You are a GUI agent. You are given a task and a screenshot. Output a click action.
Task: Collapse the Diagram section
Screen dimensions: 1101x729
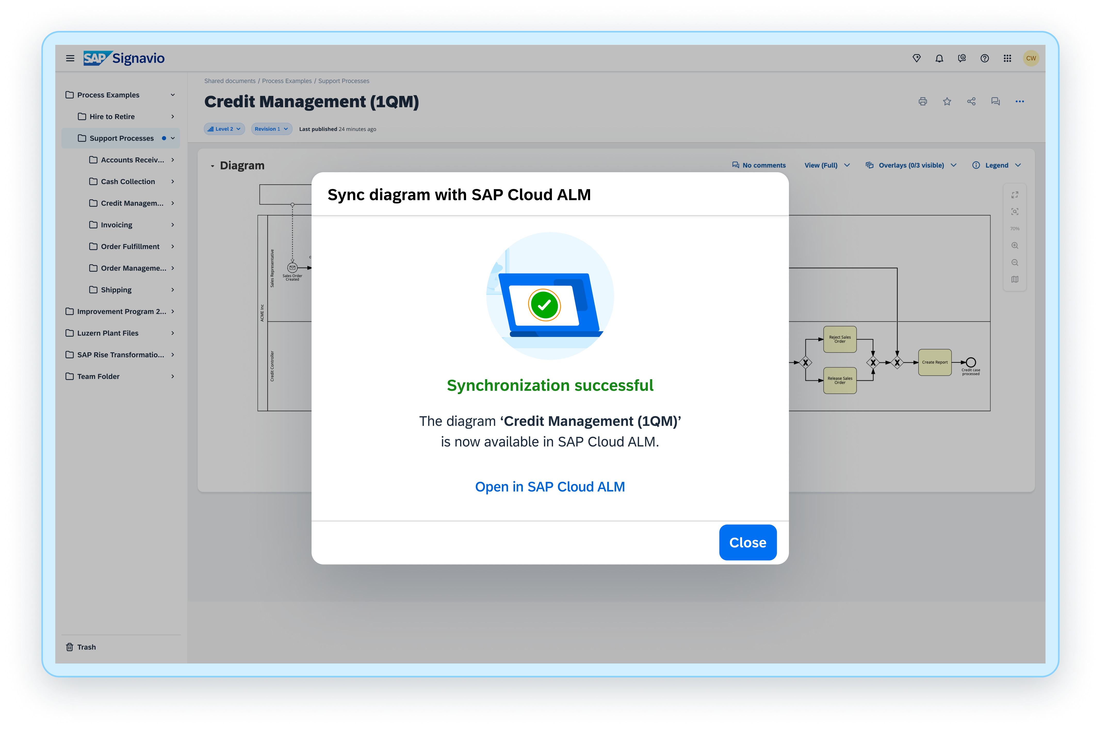(213, 165)
